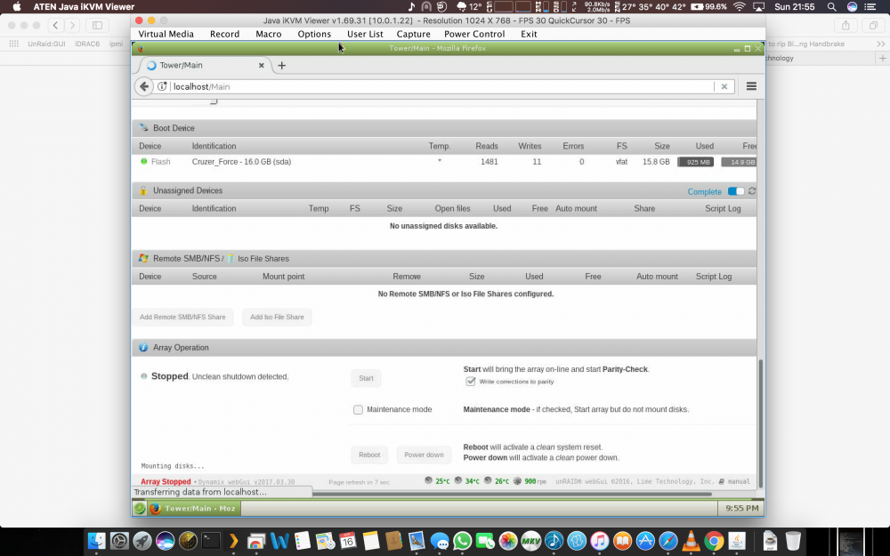Enable the Maintenance mode checkbox
890x556 pixels.
(358, 409)
